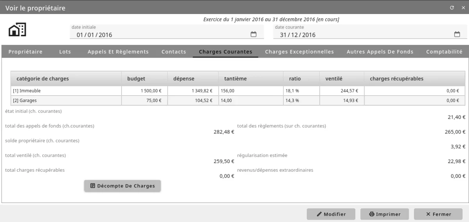
Task: Select the Charges Courantes tab
Action: [x=226, y=52]
